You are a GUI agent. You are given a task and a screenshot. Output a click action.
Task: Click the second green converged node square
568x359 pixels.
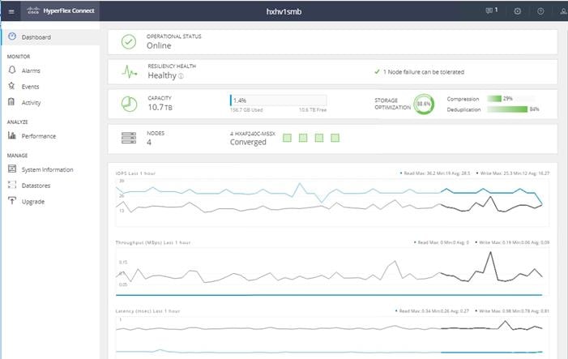tap(303, 138)
